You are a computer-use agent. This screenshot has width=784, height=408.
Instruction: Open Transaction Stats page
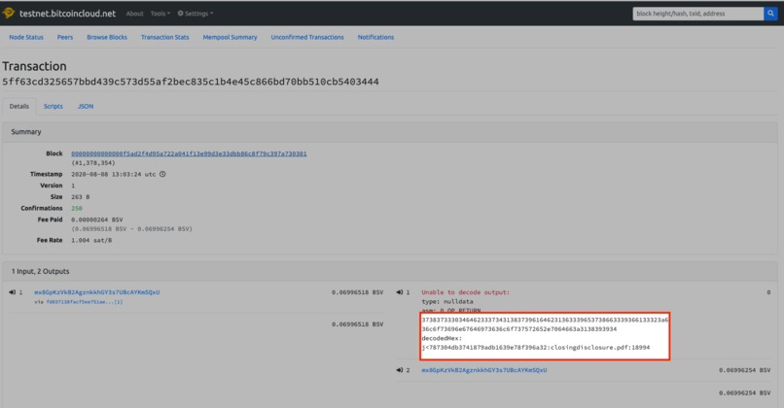(165, 37)
